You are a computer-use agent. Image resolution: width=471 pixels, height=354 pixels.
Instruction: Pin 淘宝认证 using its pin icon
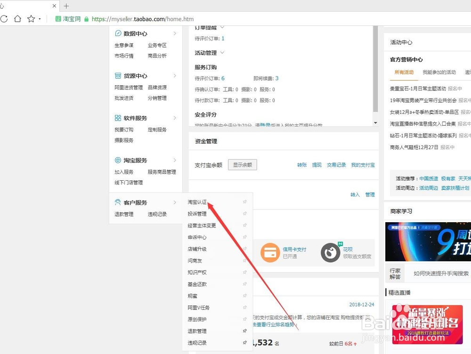pyautogui.click(x=245, y=202)
